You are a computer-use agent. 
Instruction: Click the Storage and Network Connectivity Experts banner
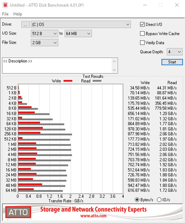93,210
